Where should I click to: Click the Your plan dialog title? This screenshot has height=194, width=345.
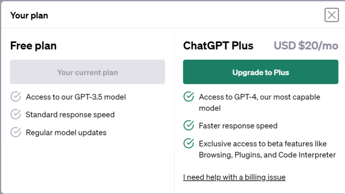pyautogui.click(x=29, y=15)
